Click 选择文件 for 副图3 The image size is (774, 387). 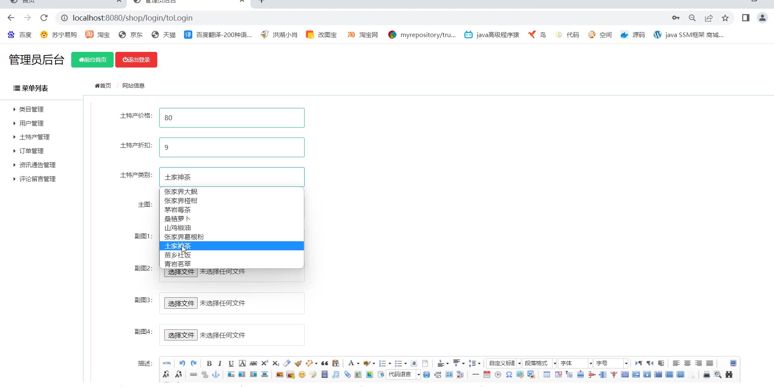pos(181,303)
